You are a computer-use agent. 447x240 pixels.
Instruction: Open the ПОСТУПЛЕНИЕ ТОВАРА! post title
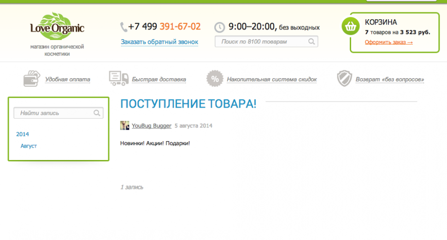(x=188, y=104)
